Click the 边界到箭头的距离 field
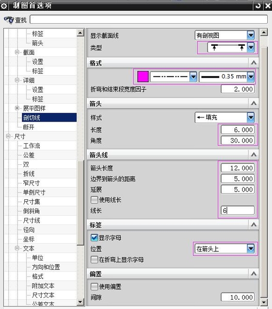Image resolution: width=272 pixels, height=309 pixels. click(x=237, y=179)
